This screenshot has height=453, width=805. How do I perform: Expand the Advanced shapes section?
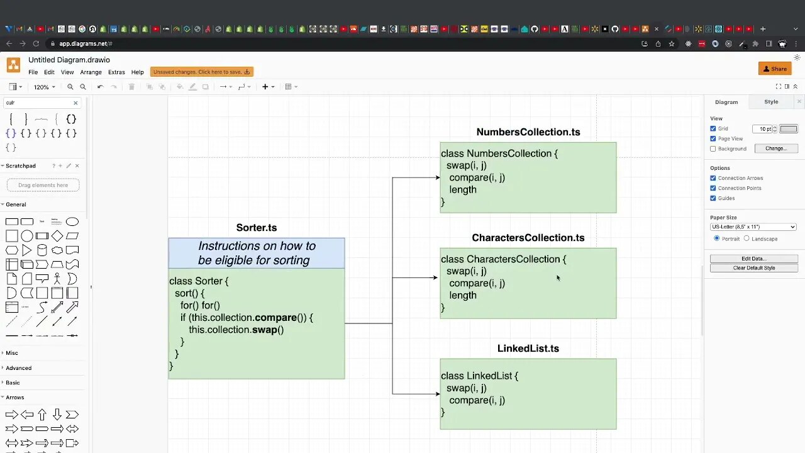(x=16, y=368)
